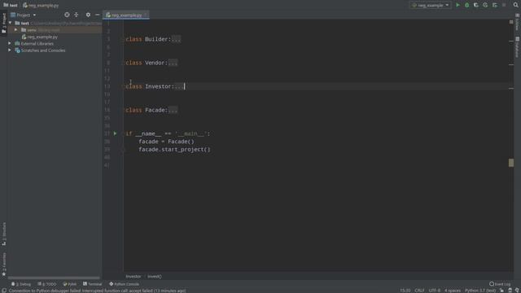Click the stop process square button
Screen dimensions: 521x293
pos(504,5)
